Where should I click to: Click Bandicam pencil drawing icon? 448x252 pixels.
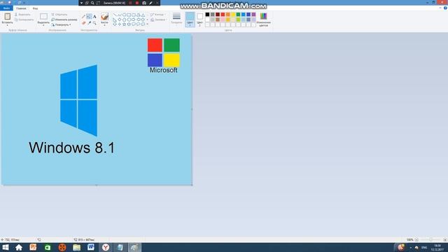[x=150, y=3]
